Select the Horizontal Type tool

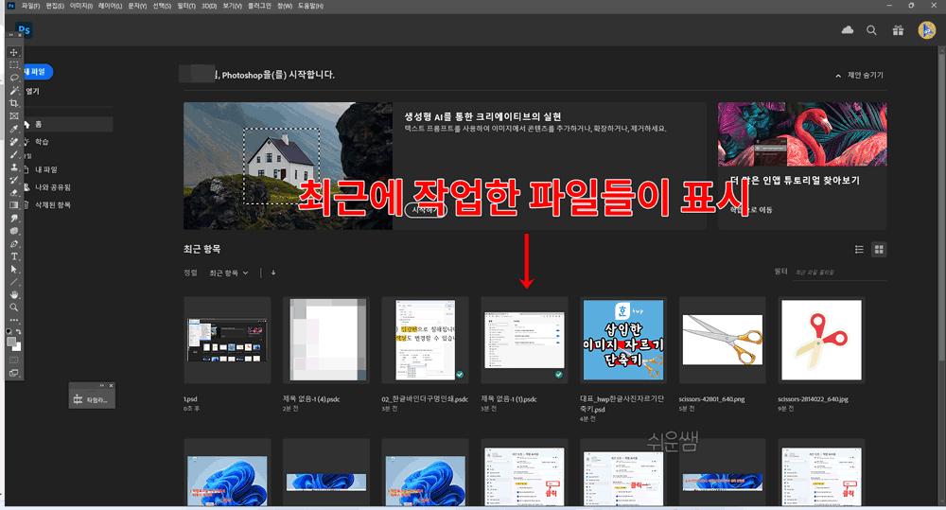pos(14,256)
